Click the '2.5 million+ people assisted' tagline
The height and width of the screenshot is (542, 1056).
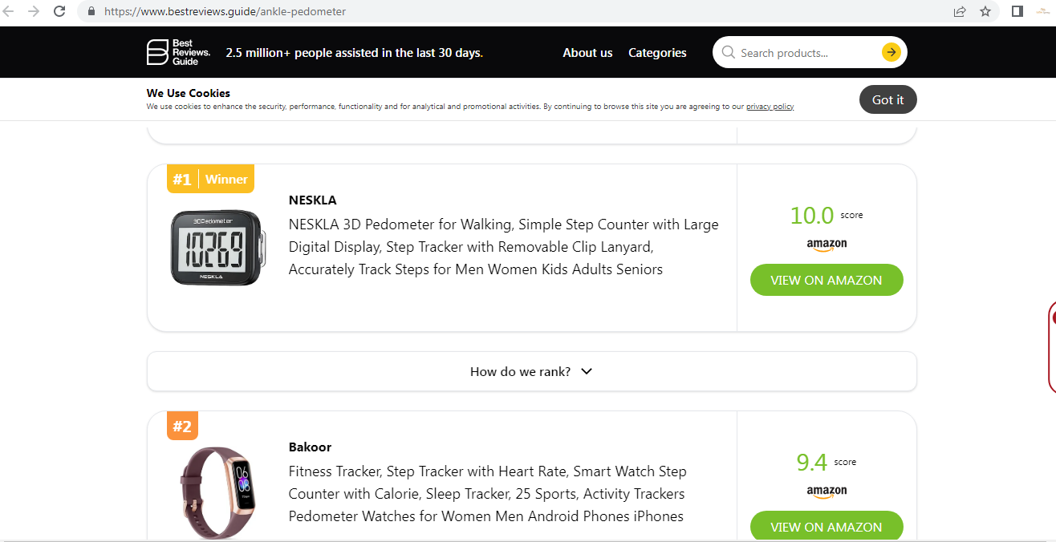pos(355,53)
